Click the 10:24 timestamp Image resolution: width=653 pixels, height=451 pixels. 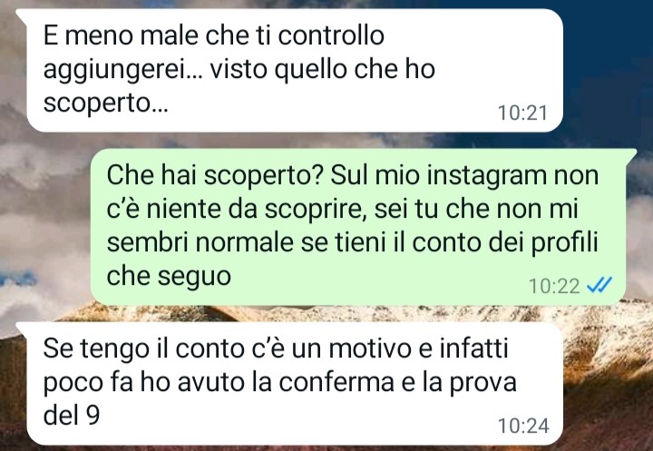[x=523, y=426]
